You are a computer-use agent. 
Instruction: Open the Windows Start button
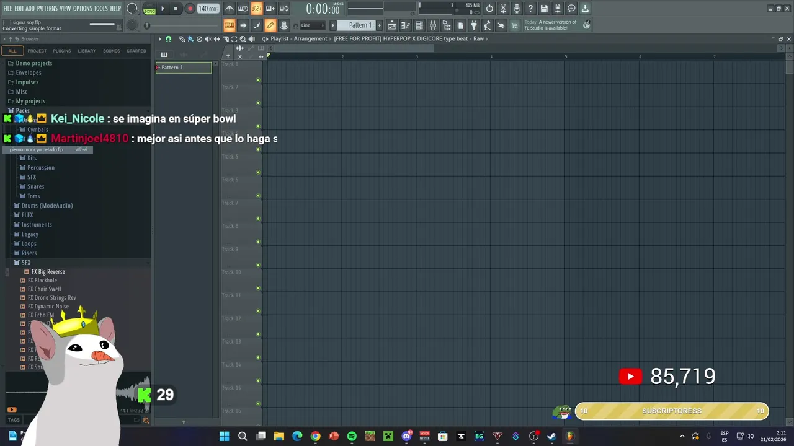[x=225, y=436]
